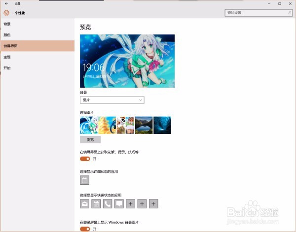Toggle Windows background on sign-in screen switch

click(x=85, y=229)
